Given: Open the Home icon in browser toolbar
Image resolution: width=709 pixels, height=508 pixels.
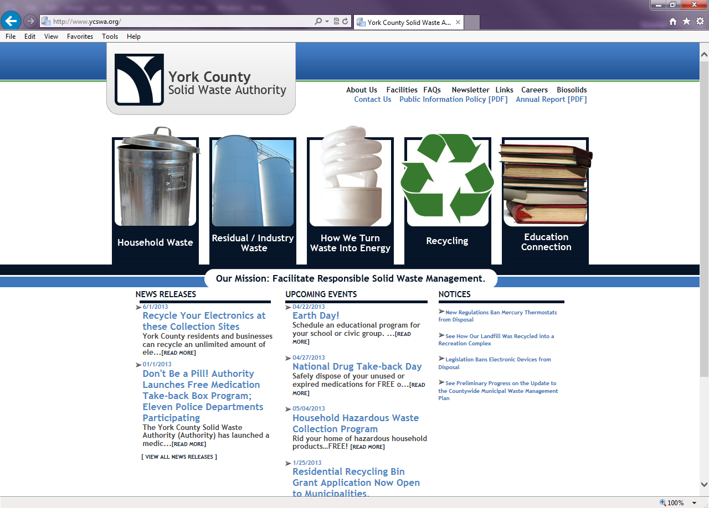Looking at the screenshot, I should click(673, 22).
